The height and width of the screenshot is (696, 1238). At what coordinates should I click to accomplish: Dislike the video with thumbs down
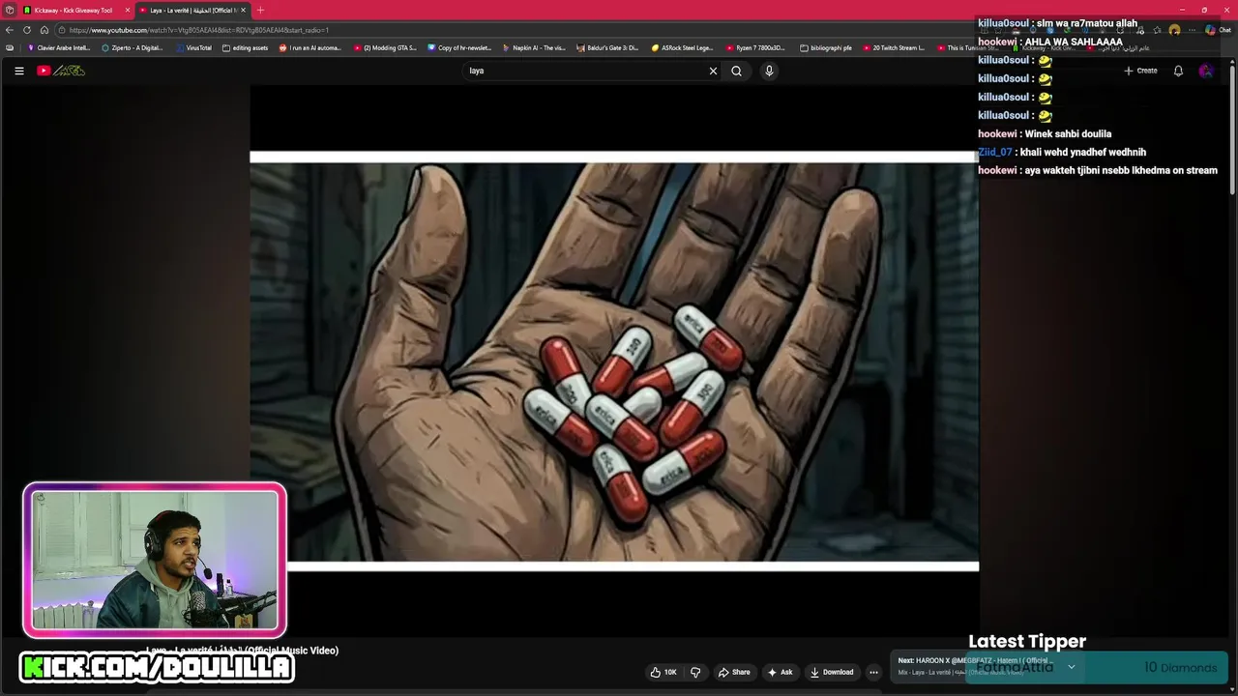[x=695, y=672]
